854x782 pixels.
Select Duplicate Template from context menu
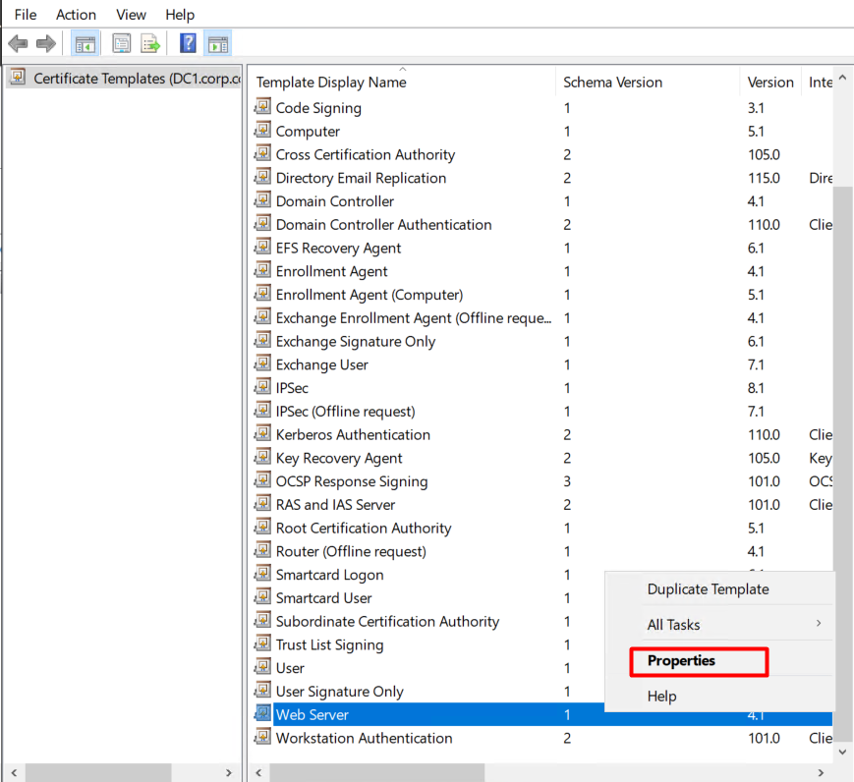pyautogui.click(x=708, y=589)
